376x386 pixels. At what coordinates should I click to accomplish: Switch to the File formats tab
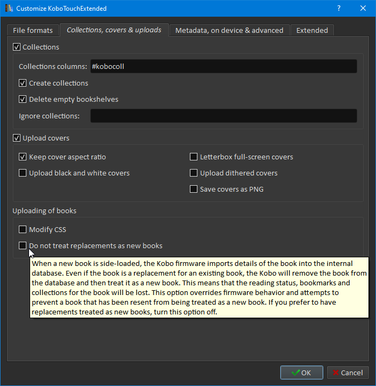point(33,30)
